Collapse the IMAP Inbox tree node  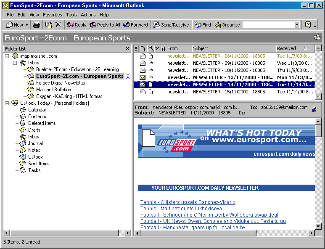point(15,63)
